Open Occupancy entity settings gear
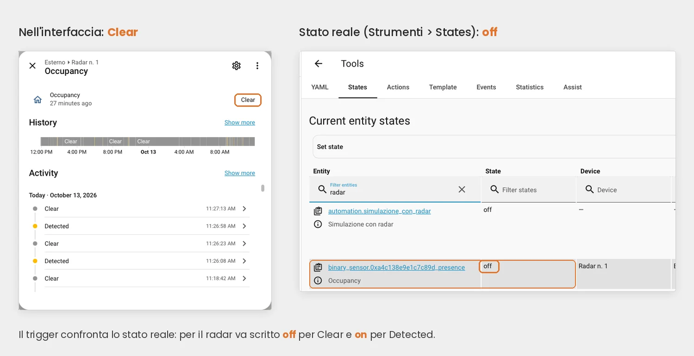694x356 pixels. [x=236, y=66]
